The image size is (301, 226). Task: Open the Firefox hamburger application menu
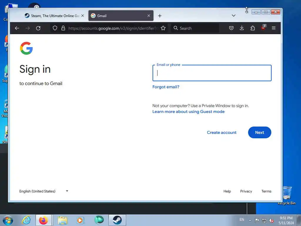(x=274, y=28)
